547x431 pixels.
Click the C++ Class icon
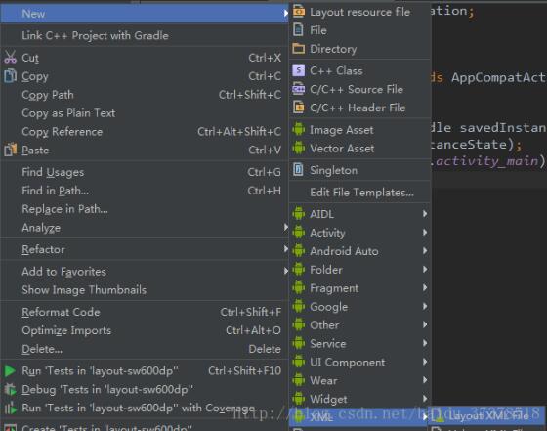(x=298, y=70)
